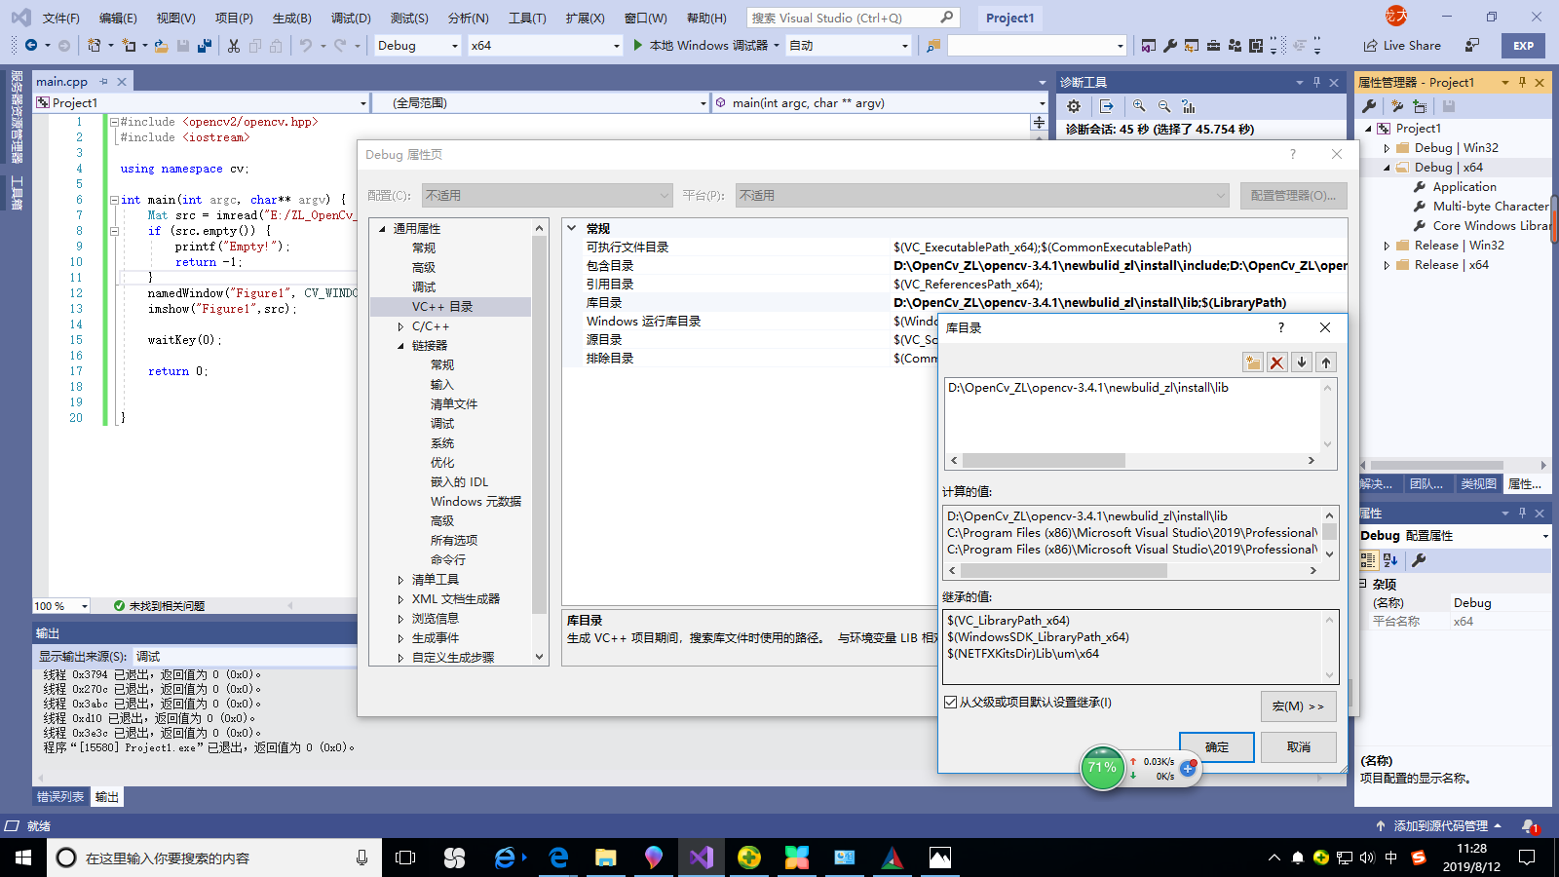Screen dimensions: 1559x877
Task: Open the 工具(T) menu
Action: point(527,18)
